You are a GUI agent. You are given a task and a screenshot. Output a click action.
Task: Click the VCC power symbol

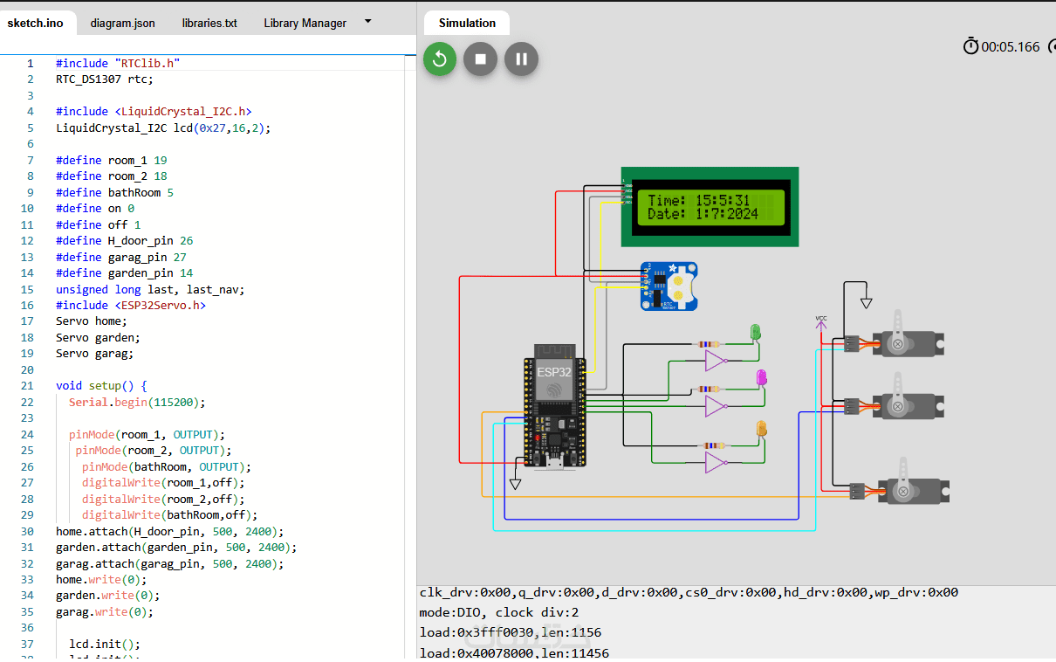820,323
